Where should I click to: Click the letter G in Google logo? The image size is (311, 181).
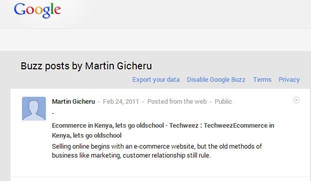[19, 9]
